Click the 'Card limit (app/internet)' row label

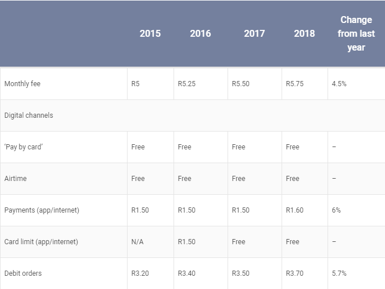tap(41, 242)
